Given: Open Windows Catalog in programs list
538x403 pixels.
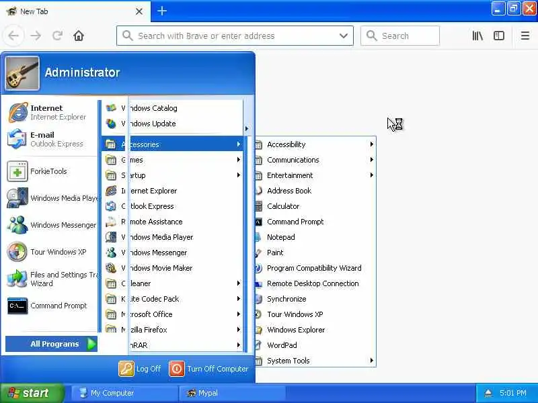Looking at the screenshot, I should point(173,108).
